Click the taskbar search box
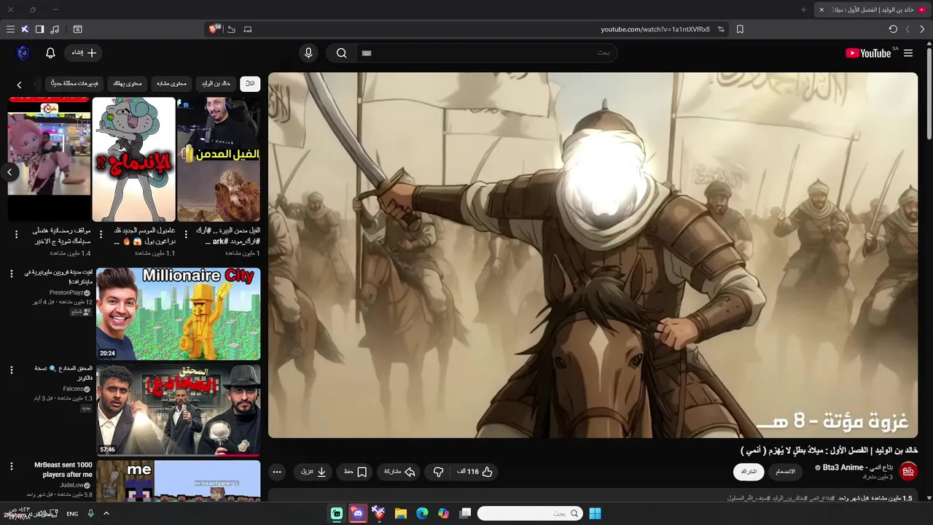Image resolution: width=933 pixels, height=525 pixels. [x=530, y=513]
